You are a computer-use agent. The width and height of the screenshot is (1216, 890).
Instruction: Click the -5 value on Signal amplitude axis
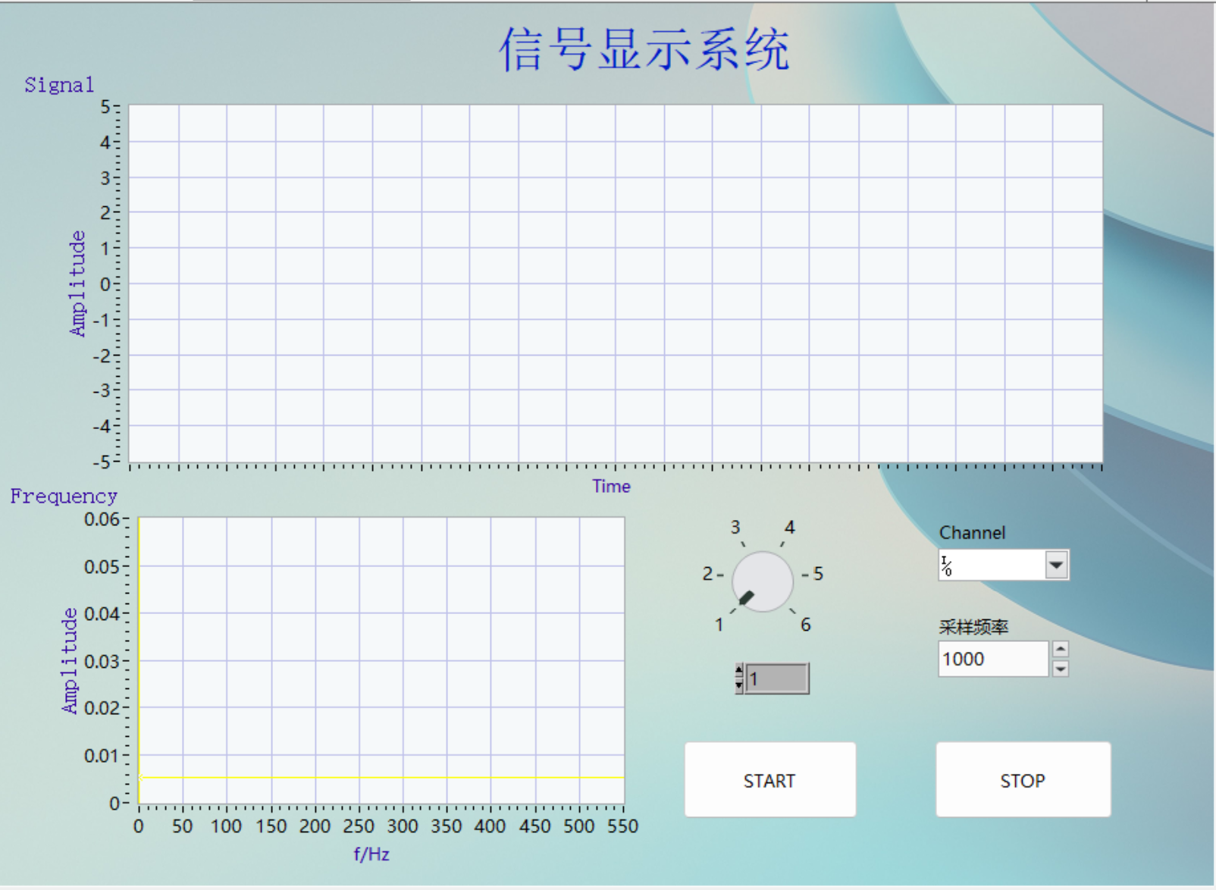(102, 461)
